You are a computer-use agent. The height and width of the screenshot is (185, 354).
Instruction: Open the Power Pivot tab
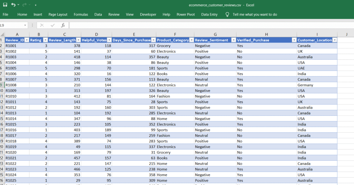coord(186,15)
